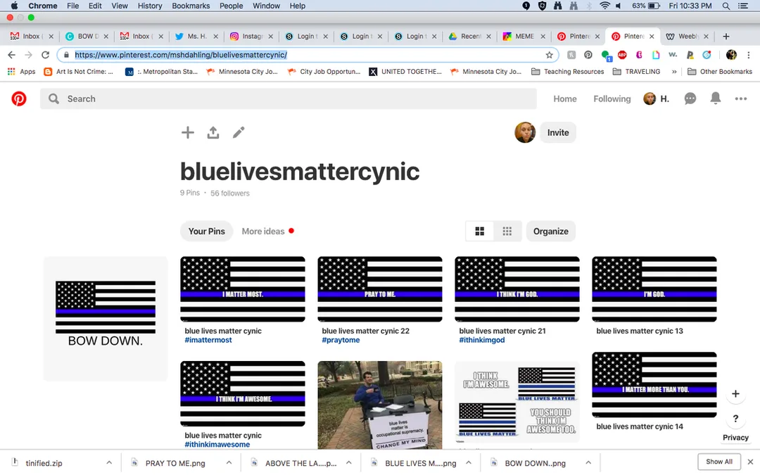Screen dimensions: 760x475
Task: Expand options for PRAY TO ME.png download
Action: 229,463
